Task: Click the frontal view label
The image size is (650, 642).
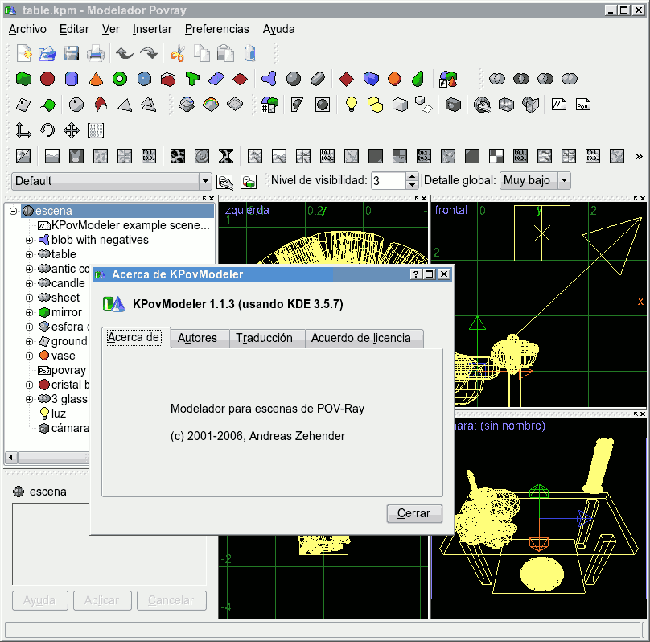Action: pos(450,210)
